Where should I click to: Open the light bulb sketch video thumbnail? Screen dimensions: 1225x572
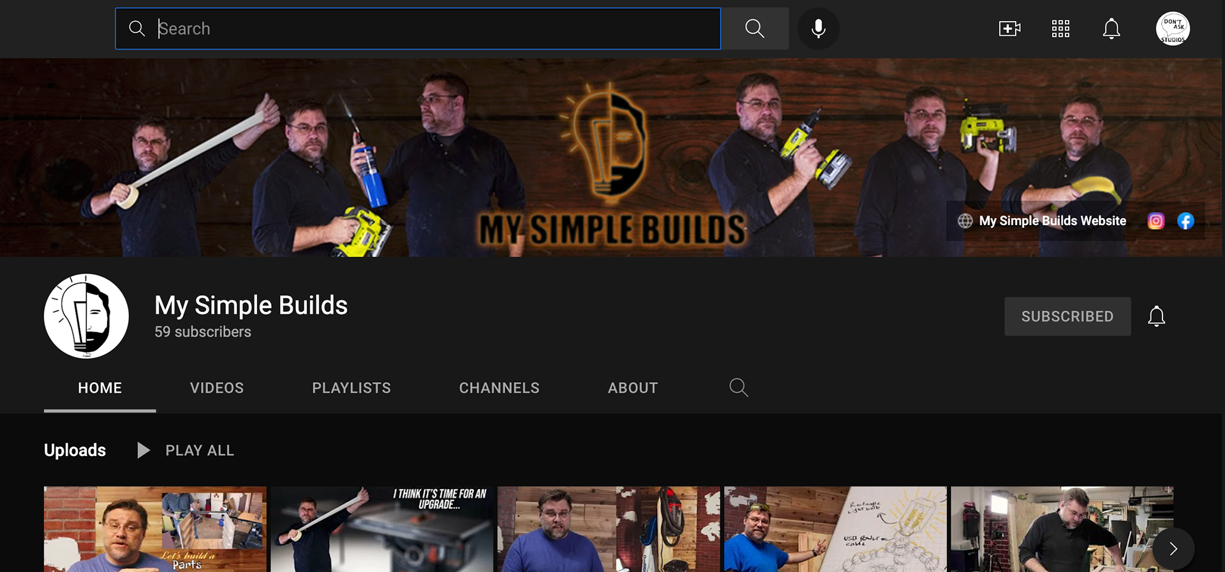pos(835,529)
